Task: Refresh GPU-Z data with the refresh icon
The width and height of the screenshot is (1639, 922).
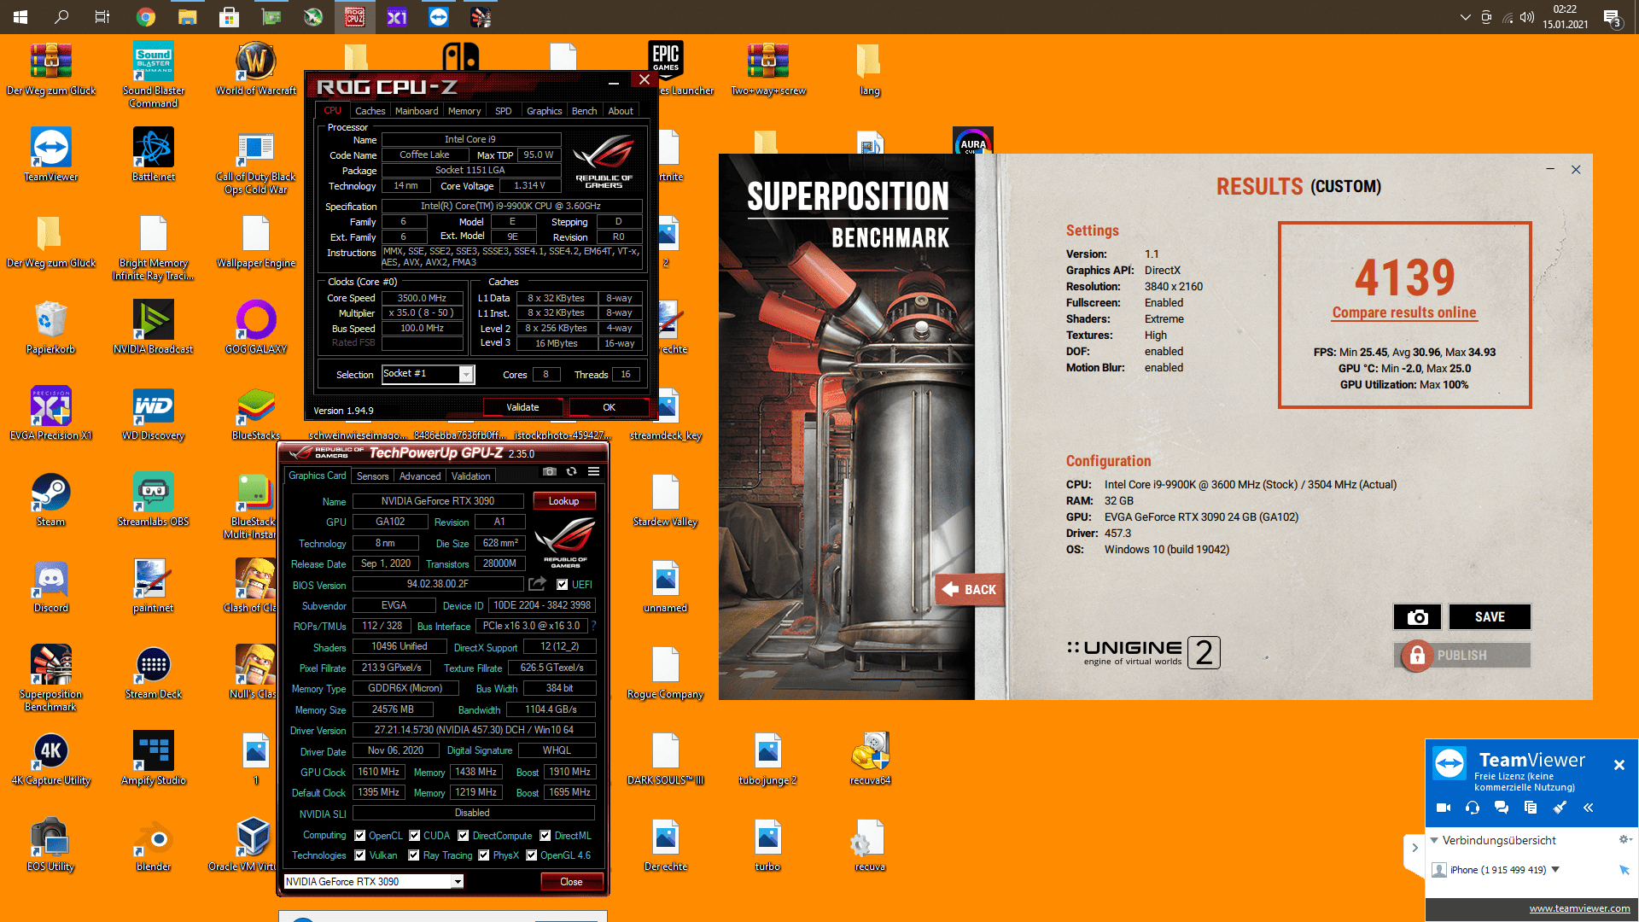Action: [571, 471]
